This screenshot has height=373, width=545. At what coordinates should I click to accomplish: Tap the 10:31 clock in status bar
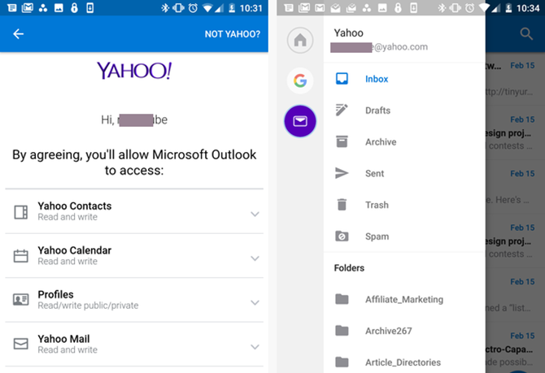point(251,8)
